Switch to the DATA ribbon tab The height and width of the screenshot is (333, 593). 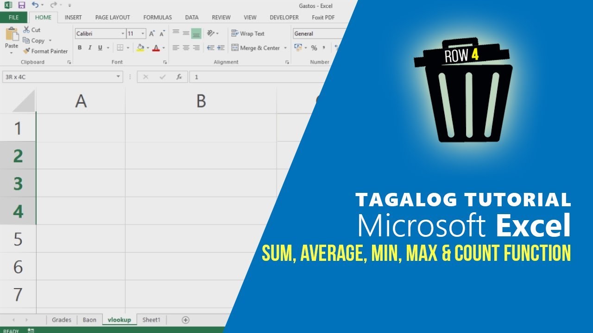tap(192, 18)
